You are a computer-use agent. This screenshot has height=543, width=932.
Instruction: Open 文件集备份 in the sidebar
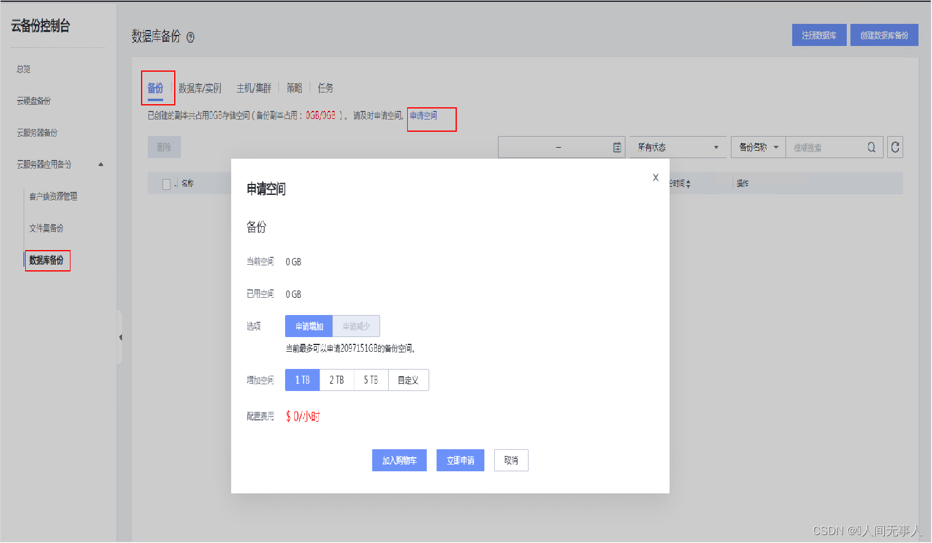tap(47, 229)
